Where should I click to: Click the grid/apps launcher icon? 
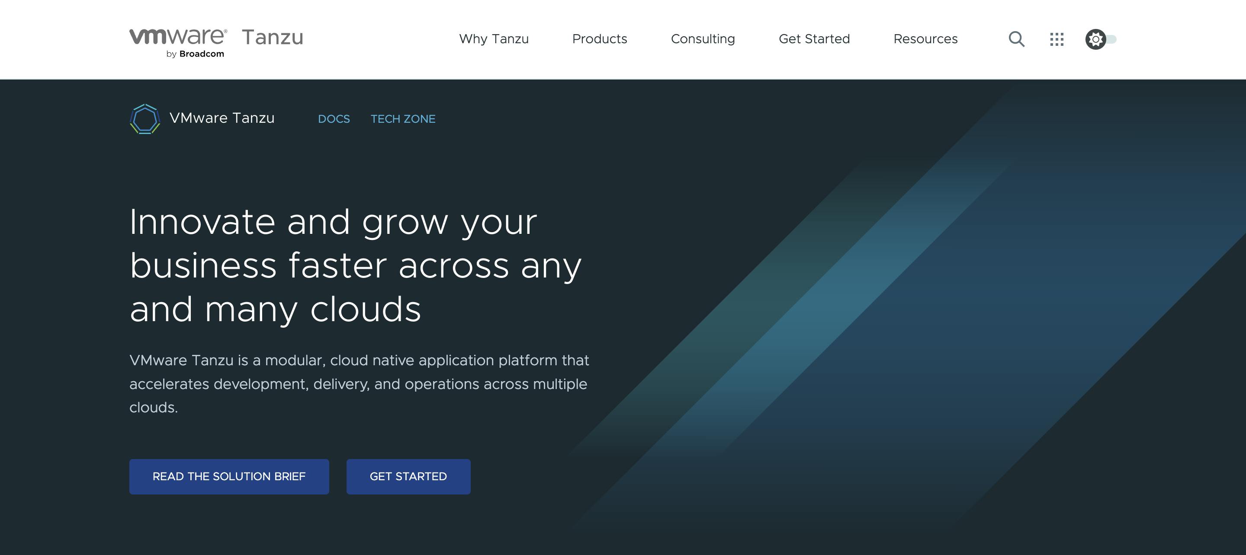[1057, 38]
